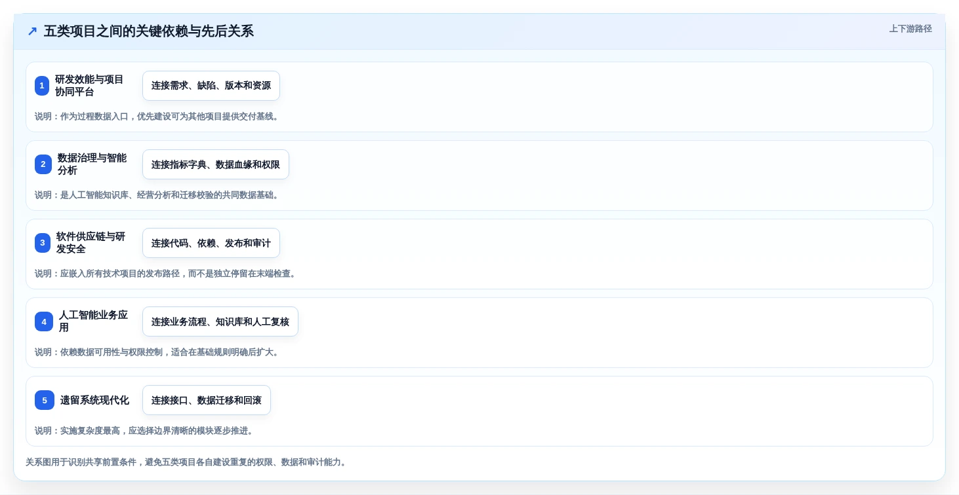Screen dimensions: 959x495
Task: Click the number 4 badge
Action: coord(44,321)
